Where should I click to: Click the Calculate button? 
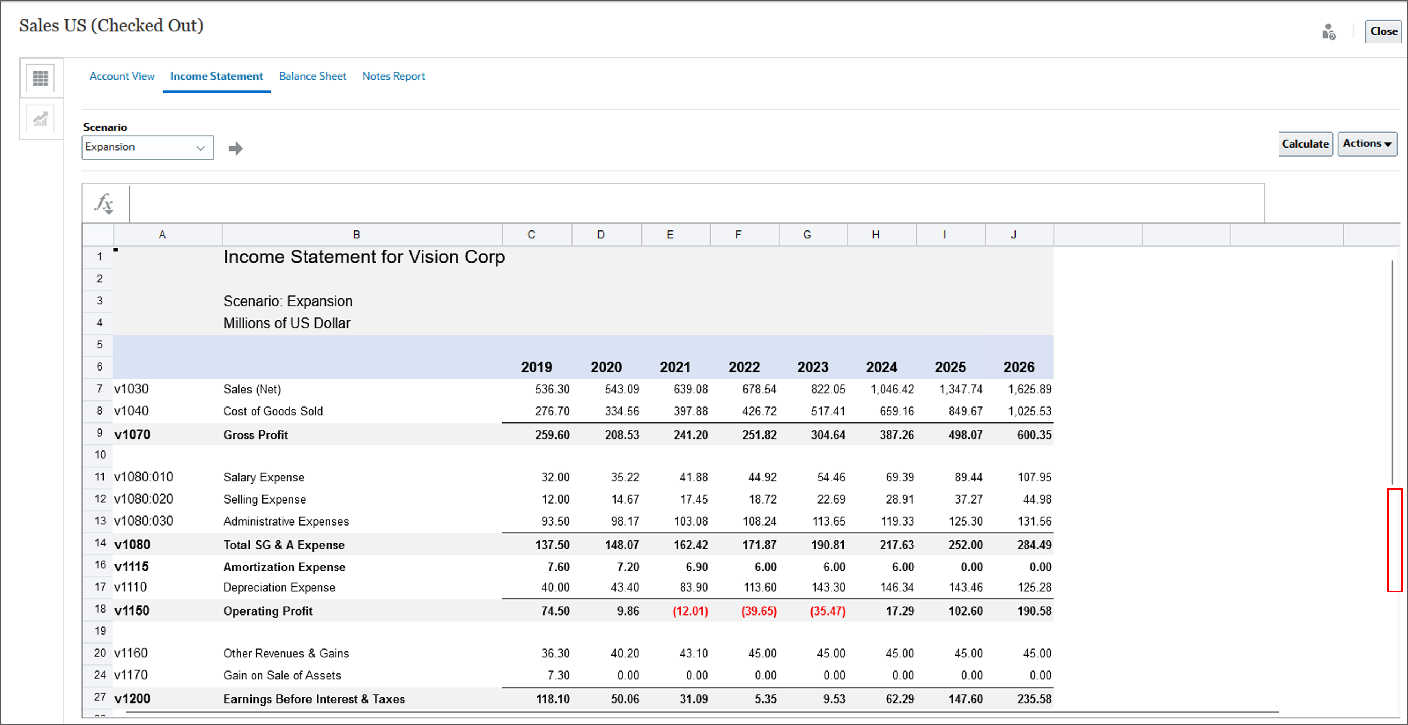pos(1305,144)
